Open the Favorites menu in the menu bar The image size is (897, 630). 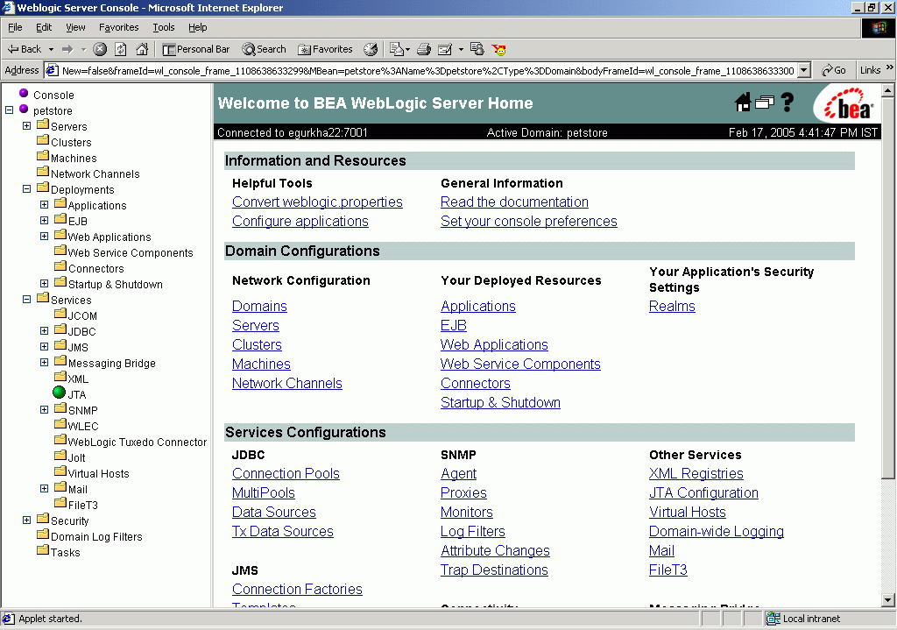click(118, 27)
